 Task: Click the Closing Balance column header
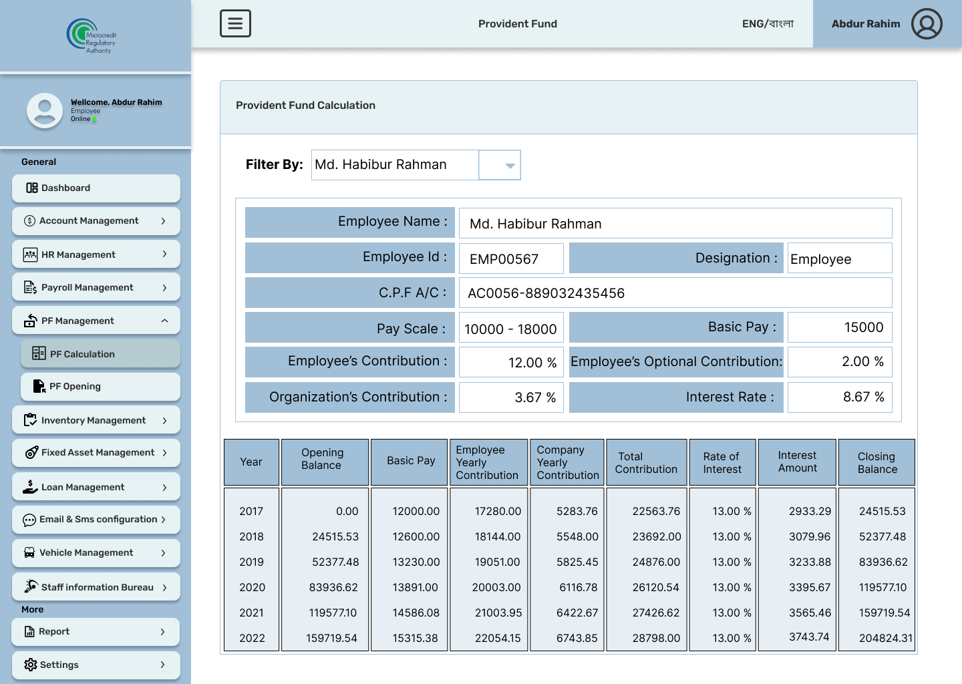(876, 462)
